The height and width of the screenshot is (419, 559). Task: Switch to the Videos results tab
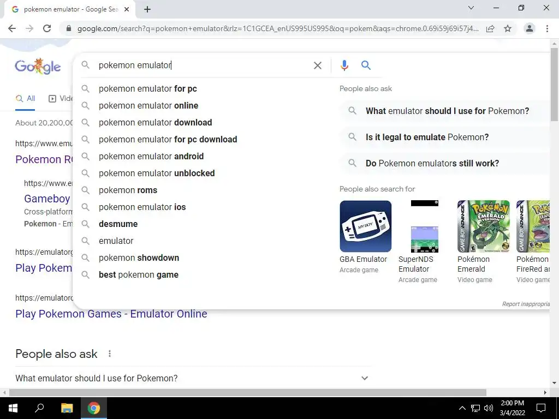coord(61,99)
